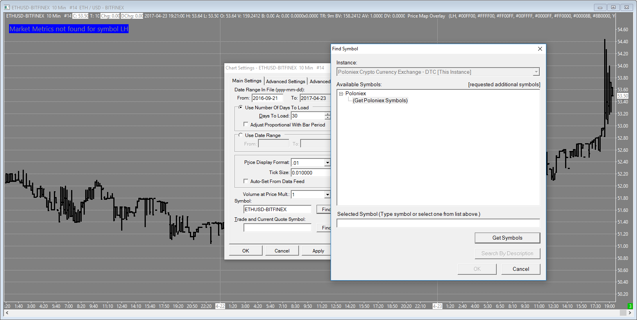Switch to Advanced Settings tab

[x=286, y=81]
